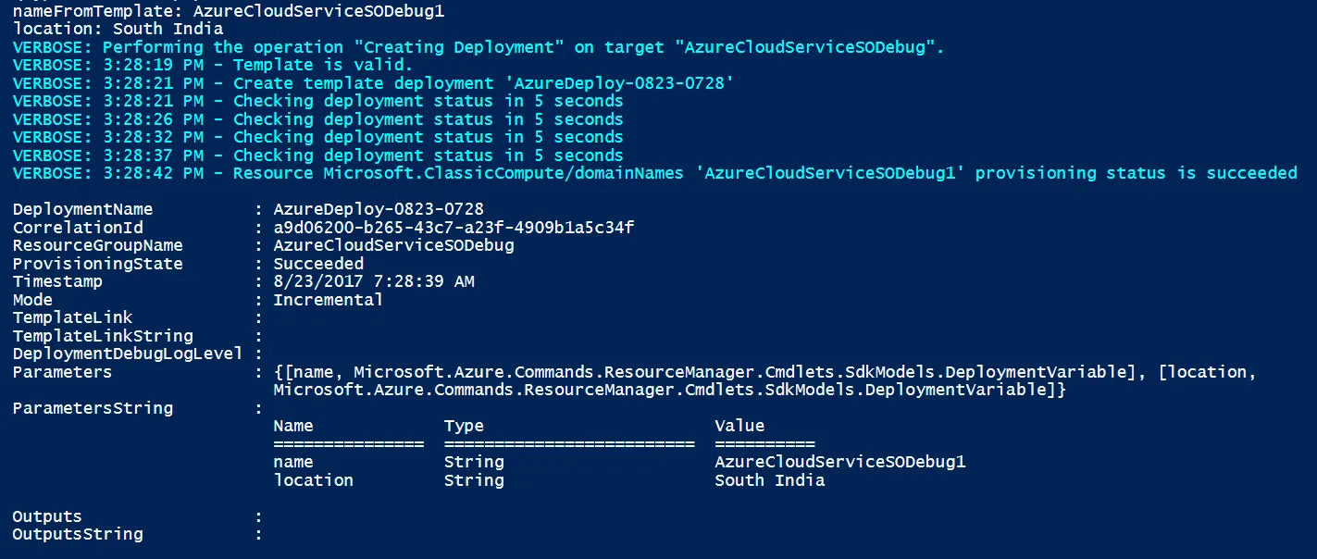This screenshot has height=559, width=1317.
Task: Click the "Create template deployment" verbose line
Action: [x=372, y=83]
